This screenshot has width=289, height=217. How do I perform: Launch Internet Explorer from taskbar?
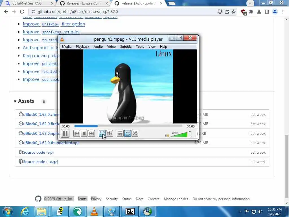point(25,211)
